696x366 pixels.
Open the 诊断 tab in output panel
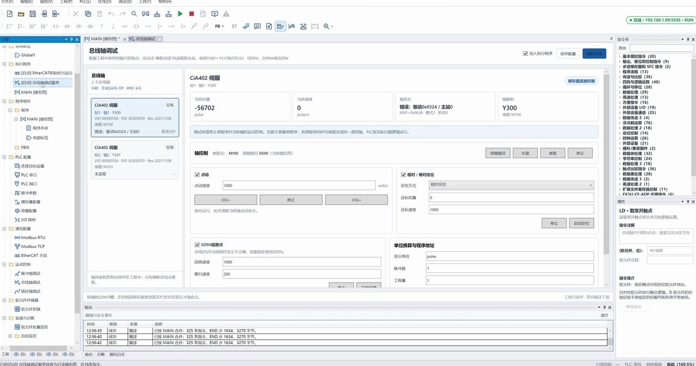point(101,355)
